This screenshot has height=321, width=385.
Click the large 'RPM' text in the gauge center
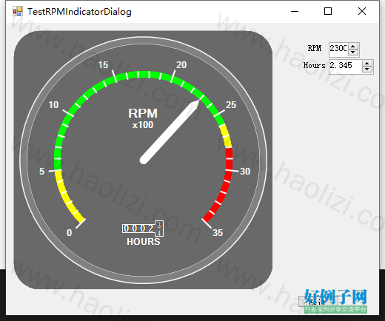tap(143, 113)
